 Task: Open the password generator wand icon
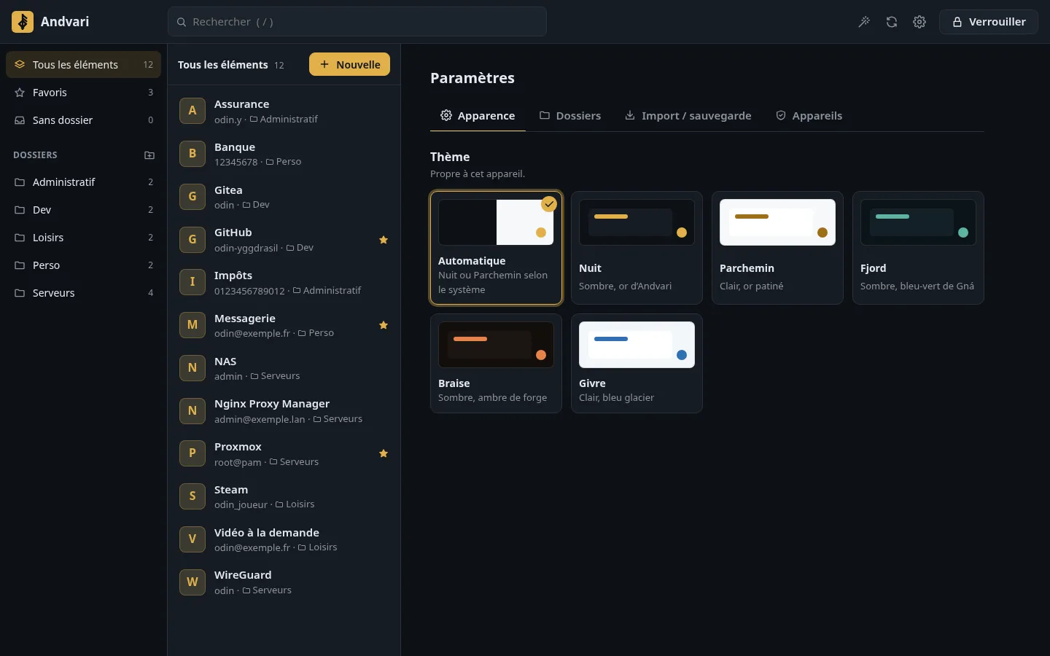864,22
